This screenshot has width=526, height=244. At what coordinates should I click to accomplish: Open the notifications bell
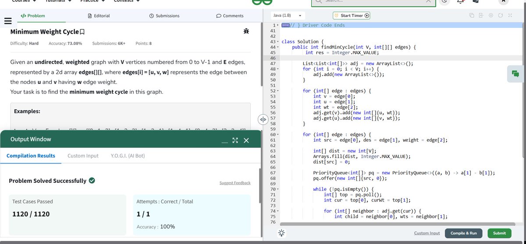coord(461,1)
